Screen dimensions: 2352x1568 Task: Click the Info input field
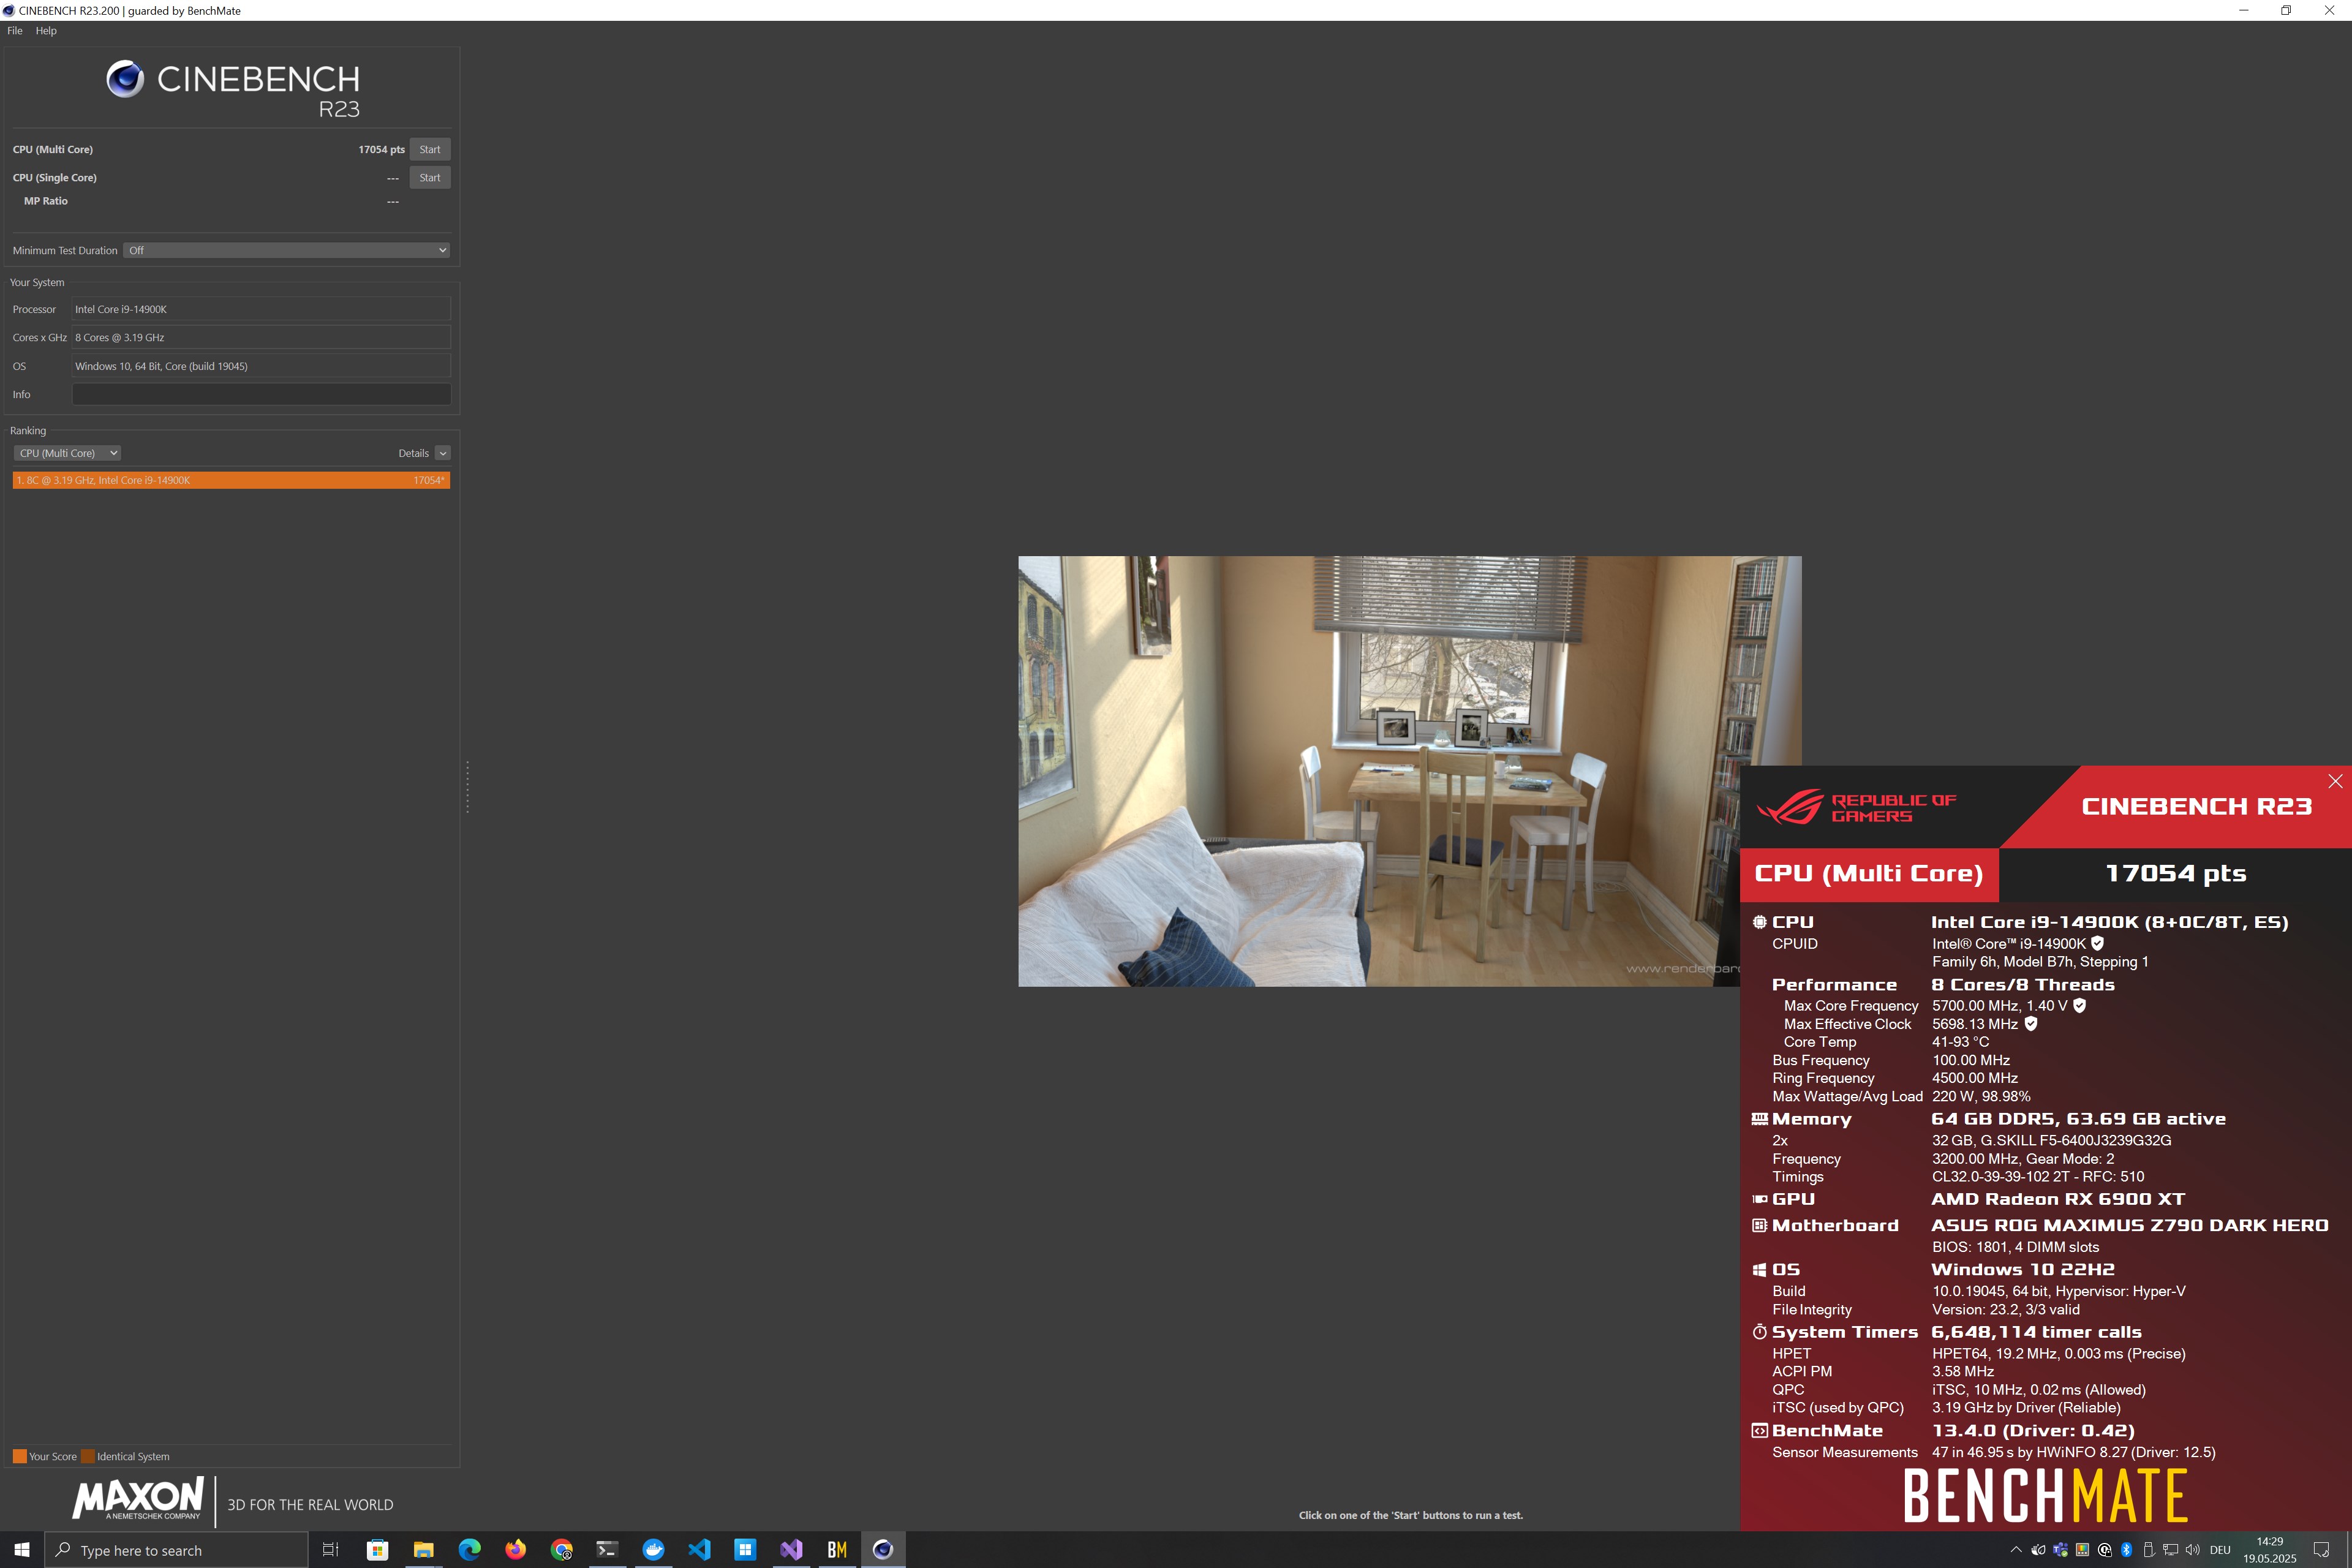tap(261, 394)
